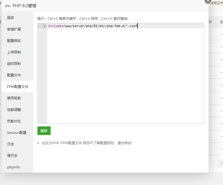Select the FPM配置文件 tab
The height and width of the screenshot is (185, 223).
click(17, 86)
